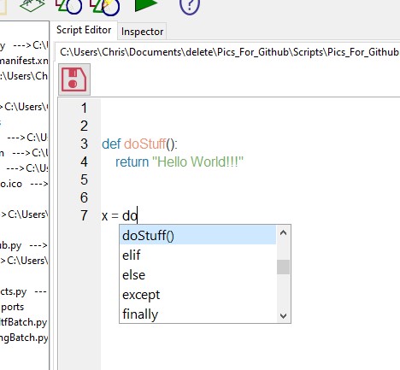This screenshot has height=370, width=400.
Task: Click the autocomplete scrollbar down arrow
Action: pyautogui.click(x=283, y=315)
